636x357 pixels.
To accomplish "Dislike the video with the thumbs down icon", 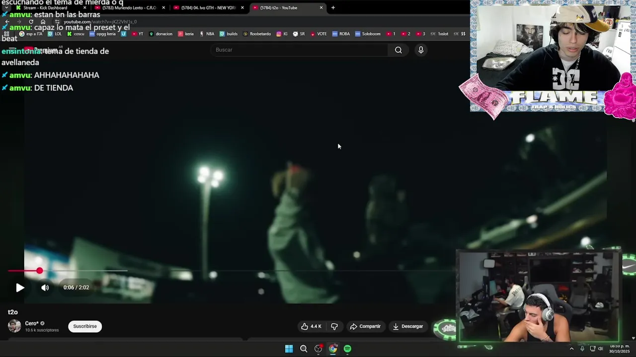I will coord(334,326).
